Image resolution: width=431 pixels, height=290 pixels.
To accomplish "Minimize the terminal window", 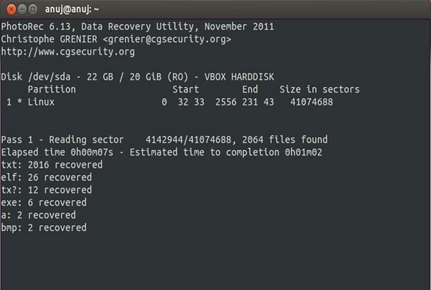I will pos(22,10).
